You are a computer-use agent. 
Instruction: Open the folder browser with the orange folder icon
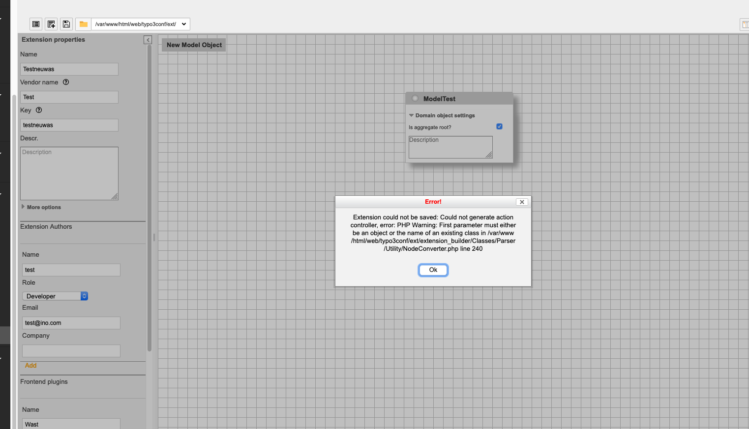83,24
